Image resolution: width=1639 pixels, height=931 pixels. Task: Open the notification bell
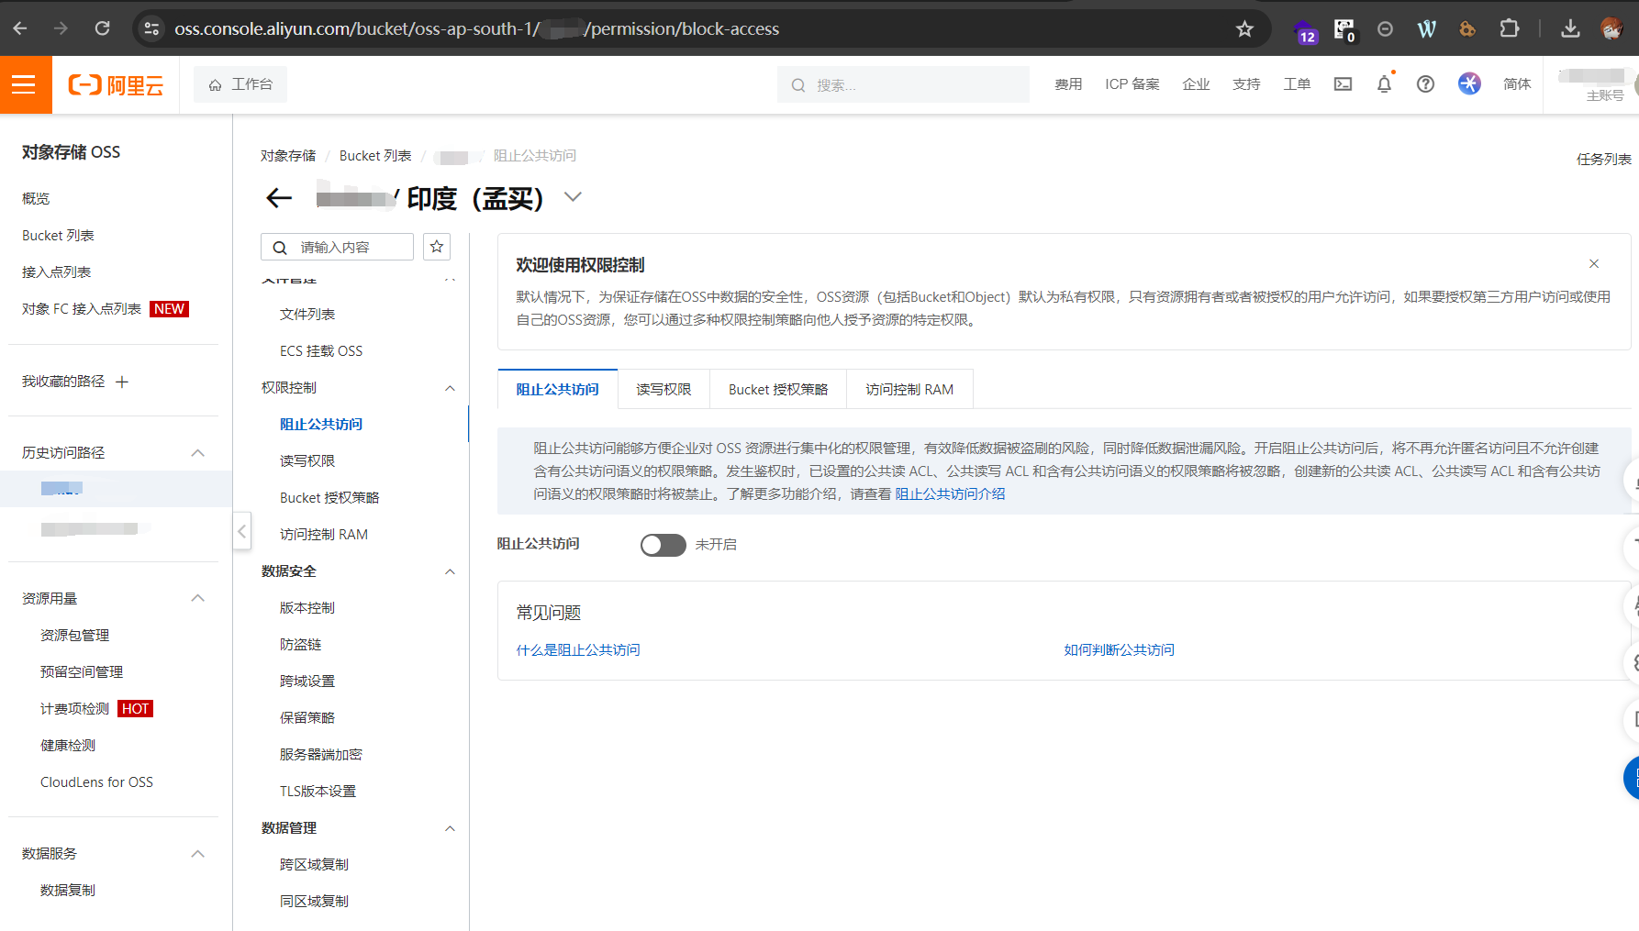(x=1384, y=84)
